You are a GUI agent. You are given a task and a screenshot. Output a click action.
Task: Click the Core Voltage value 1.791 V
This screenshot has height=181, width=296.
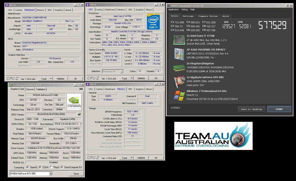pos(136,27)
